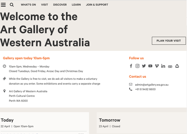Open the LinkedIn icon
187x134 pixels.
coord(163,66)
